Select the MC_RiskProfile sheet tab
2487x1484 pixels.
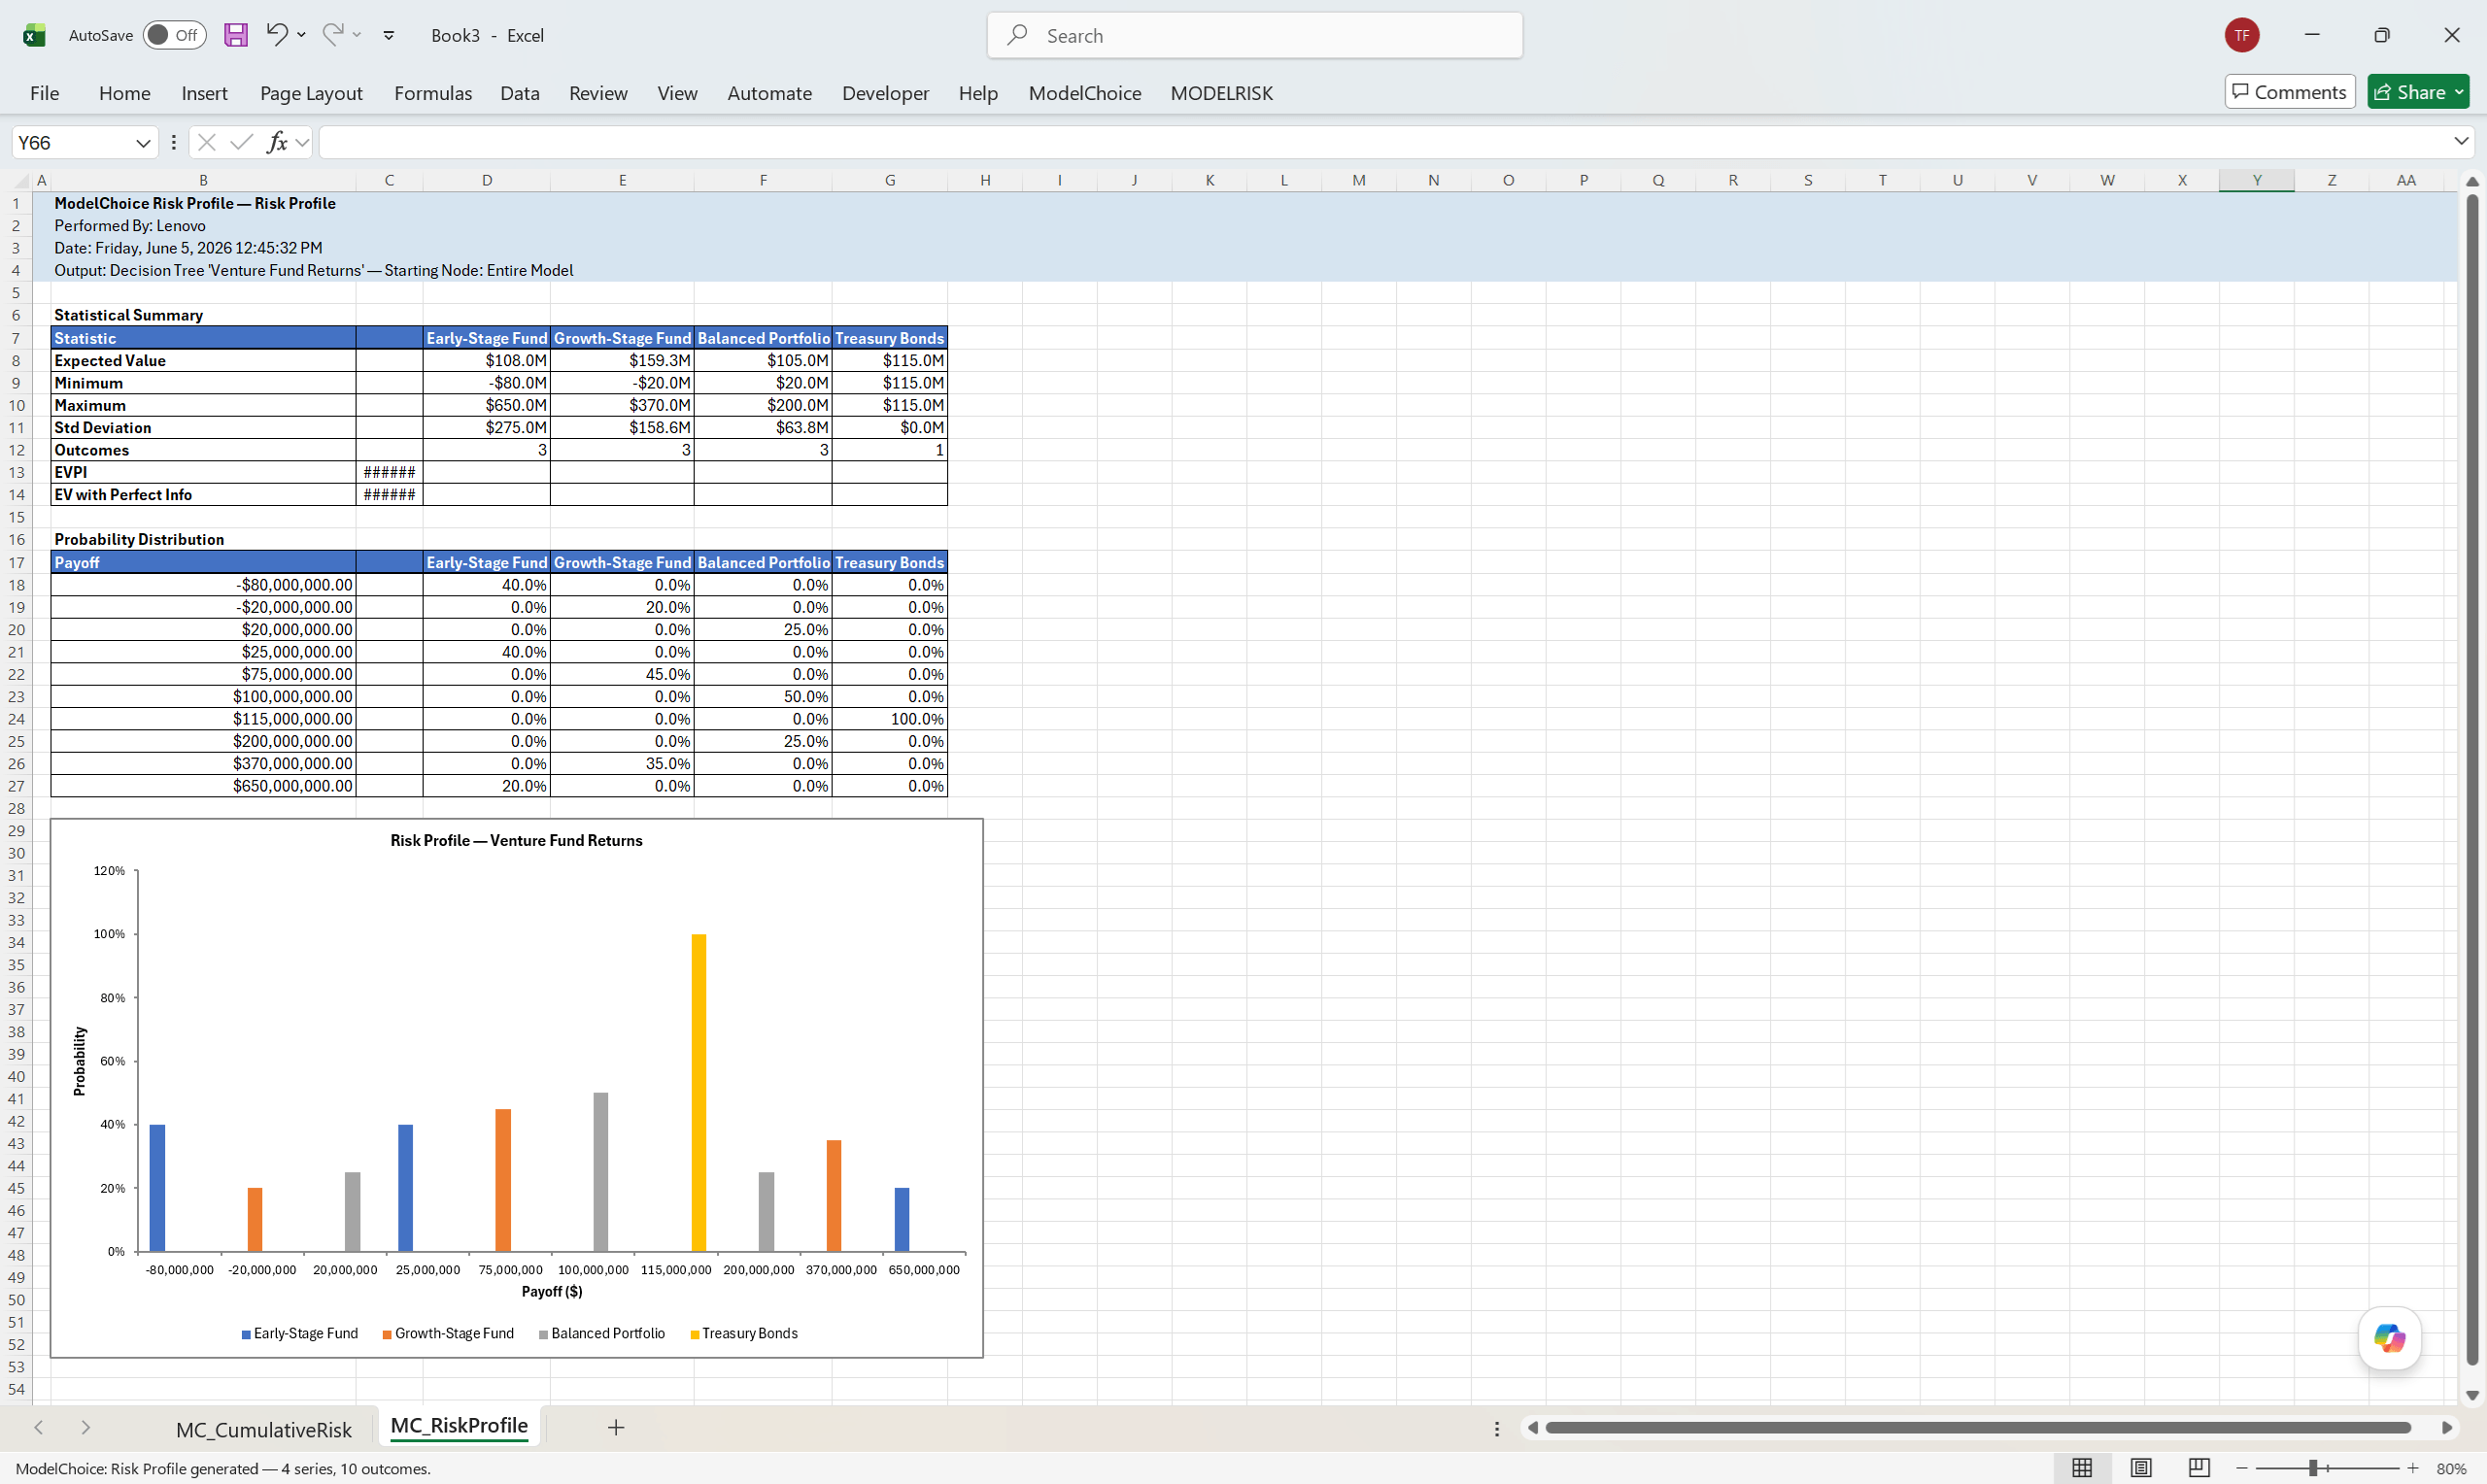click(459, 1426)
